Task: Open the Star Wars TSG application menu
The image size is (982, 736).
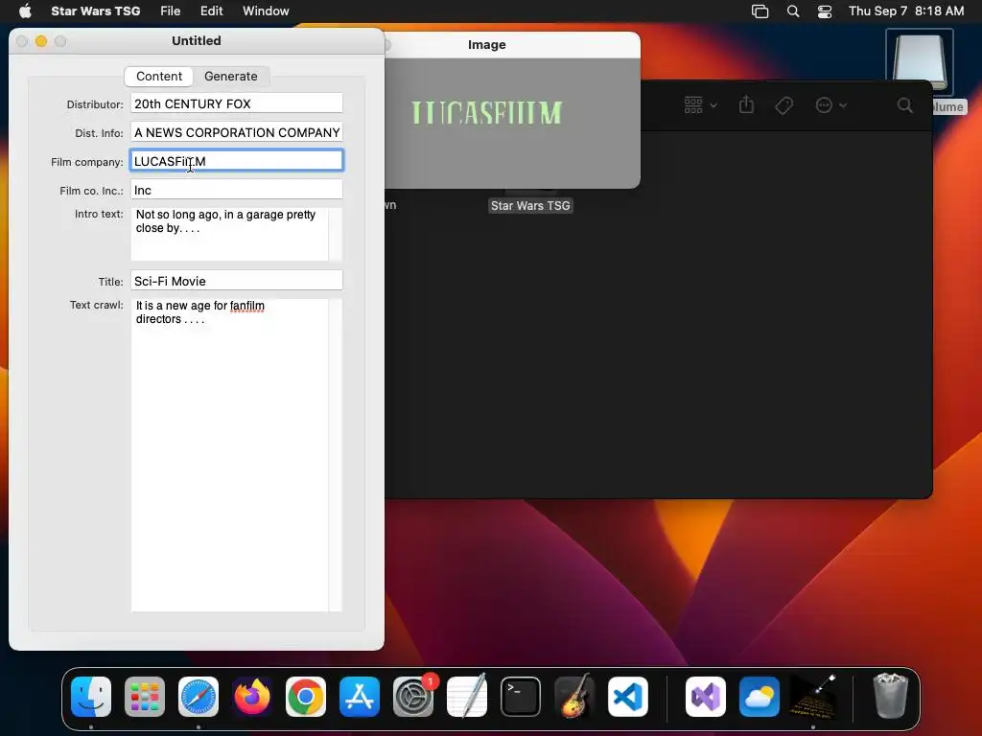Action: point(95,11)
